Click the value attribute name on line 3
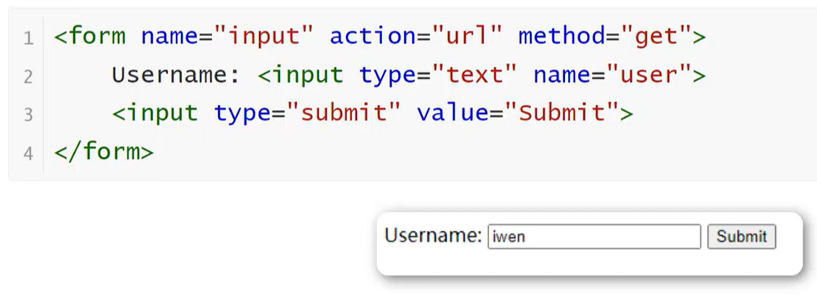 pos(453,113)
